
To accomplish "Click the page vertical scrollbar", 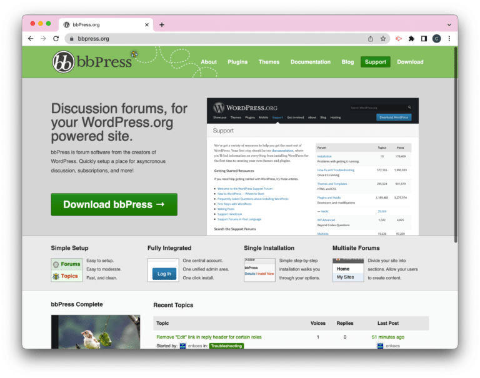I will (x=456, y=144).
